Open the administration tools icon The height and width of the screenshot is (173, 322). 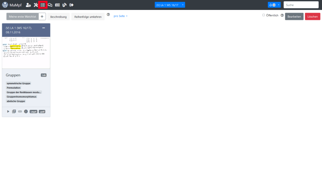tap(36, 5)
